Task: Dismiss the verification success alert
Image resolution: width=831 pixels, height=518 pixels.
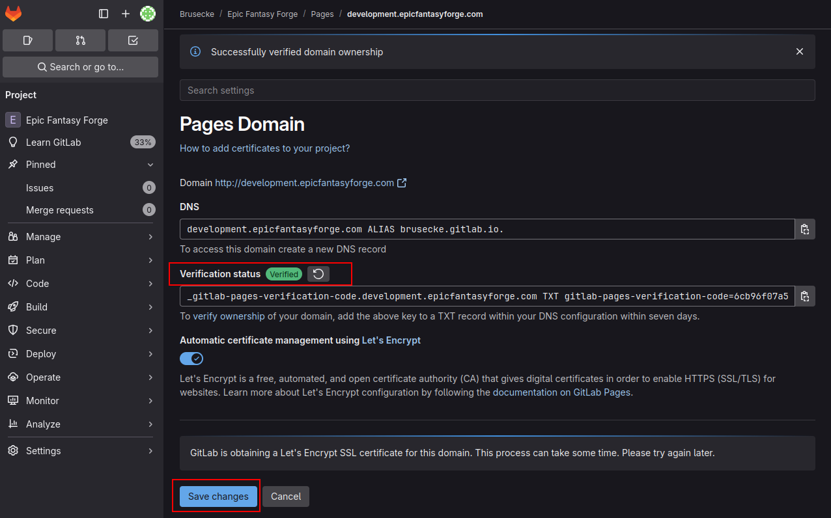Action: [800, 51]
